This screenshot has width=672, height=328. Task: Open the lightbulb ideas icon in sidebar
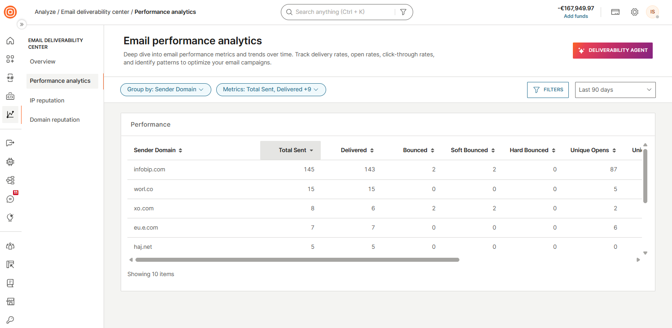click(x=10, y=217)
